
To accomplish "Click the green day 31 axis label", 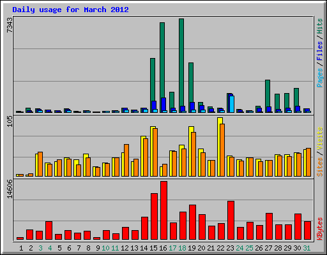I will (x=307, y=248).
